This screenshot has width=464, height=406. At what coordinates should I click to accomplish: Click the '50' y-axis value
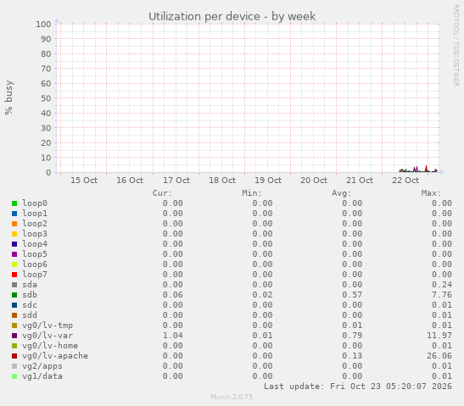tap(46, 98)
